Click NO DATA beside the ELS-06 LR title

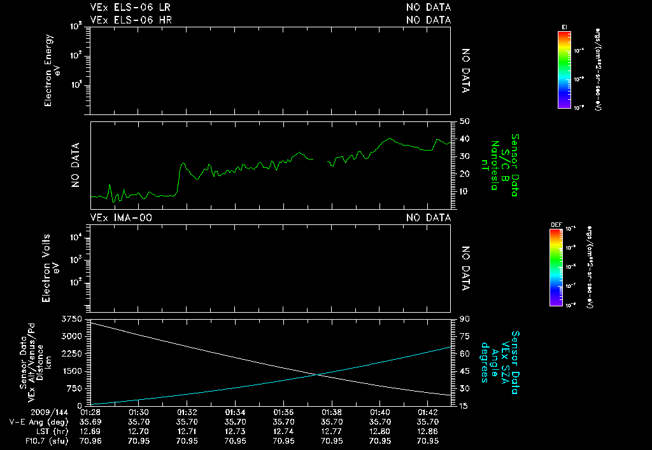pyautogui.click(x=429, y=8)
